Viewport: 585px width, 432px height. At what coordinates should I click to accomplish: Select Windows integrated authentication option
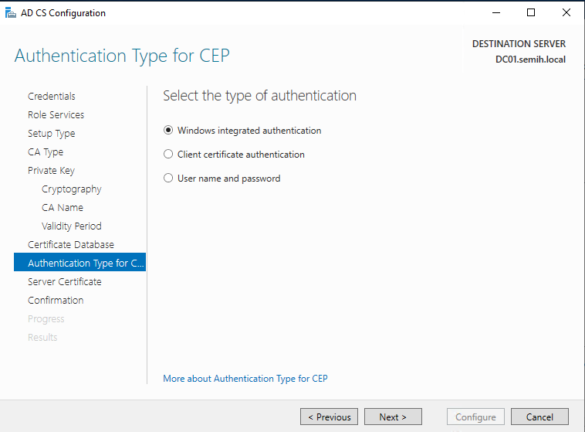click(x=169, y=131)
